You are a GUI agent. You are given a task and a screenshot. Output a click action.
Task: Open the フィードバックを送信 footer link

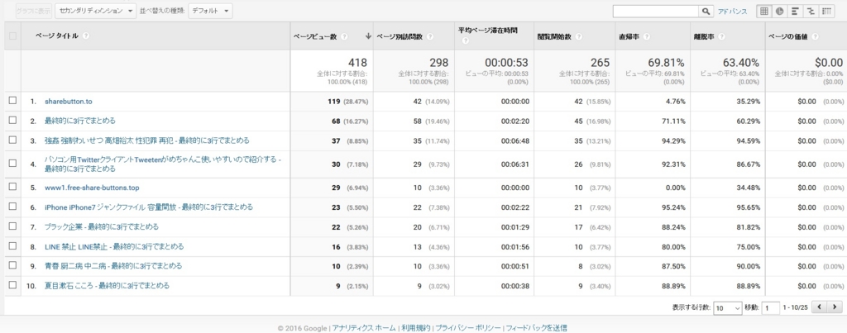click(536, 327)
